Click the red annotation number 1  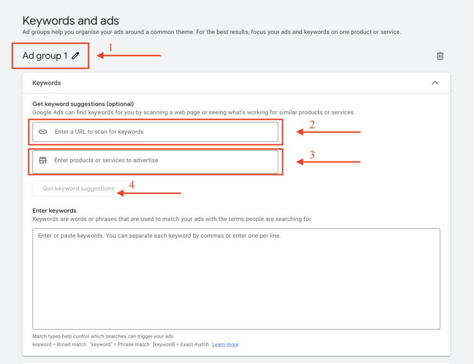(111, 47)
